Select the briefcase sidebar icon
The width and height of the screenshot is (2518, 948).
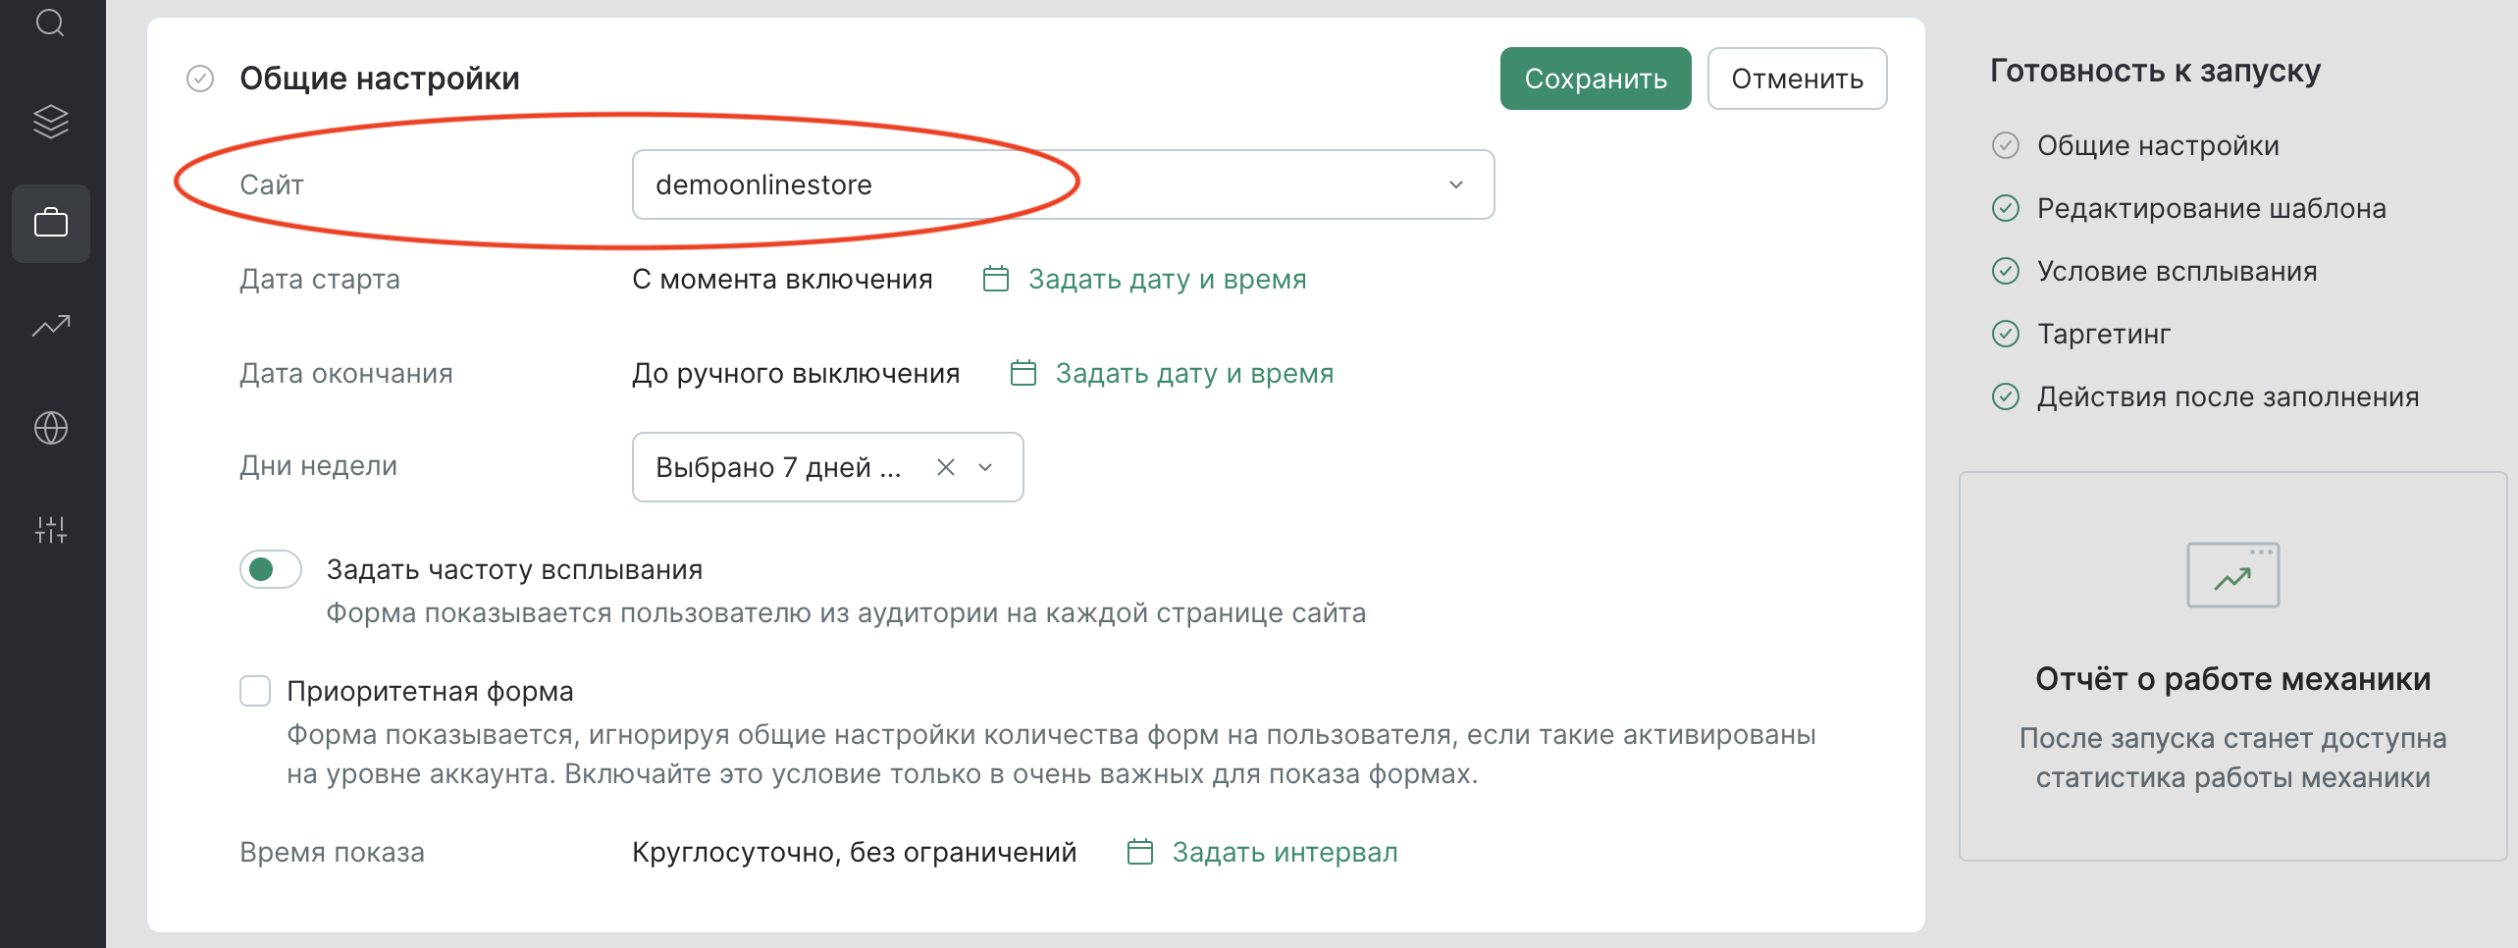pos(51,223)
